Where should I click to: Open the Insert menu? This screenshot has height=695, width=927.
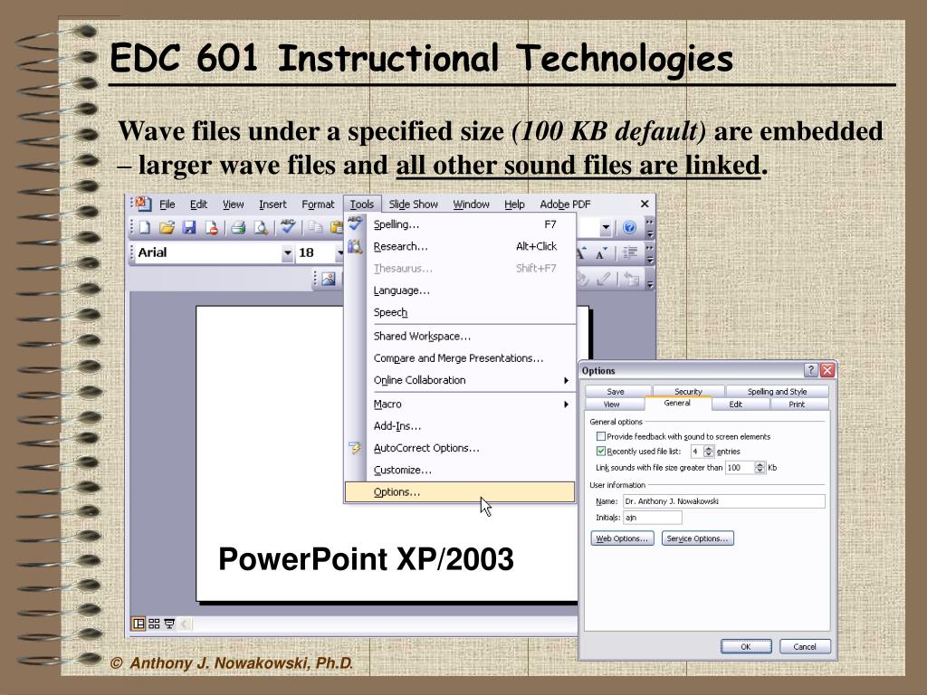(272, 205)
